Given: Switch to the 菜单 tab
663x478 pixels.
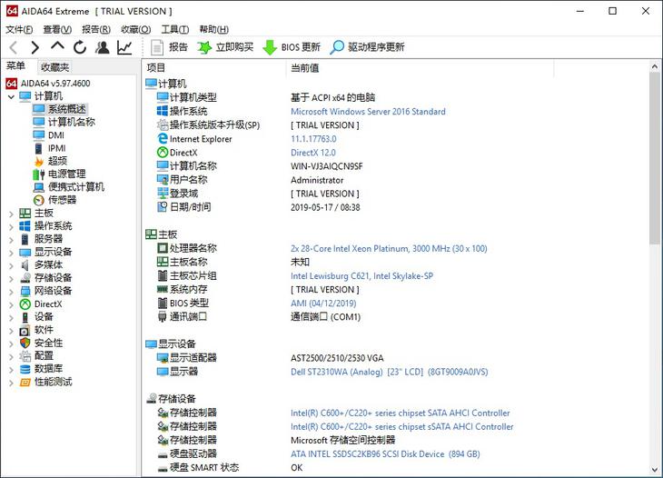Looking at the screenshot, I should click(x=16, y=66).
